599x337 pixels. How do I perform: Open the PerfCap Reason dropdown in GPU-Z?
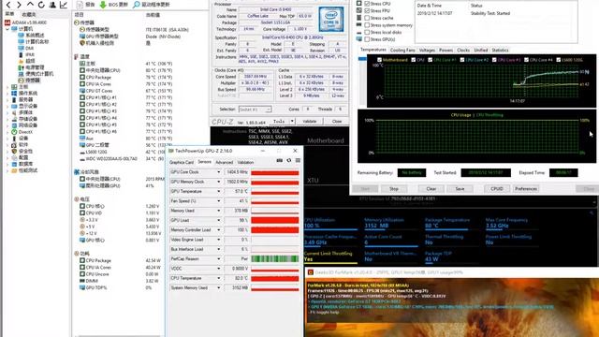pos(218,259)
